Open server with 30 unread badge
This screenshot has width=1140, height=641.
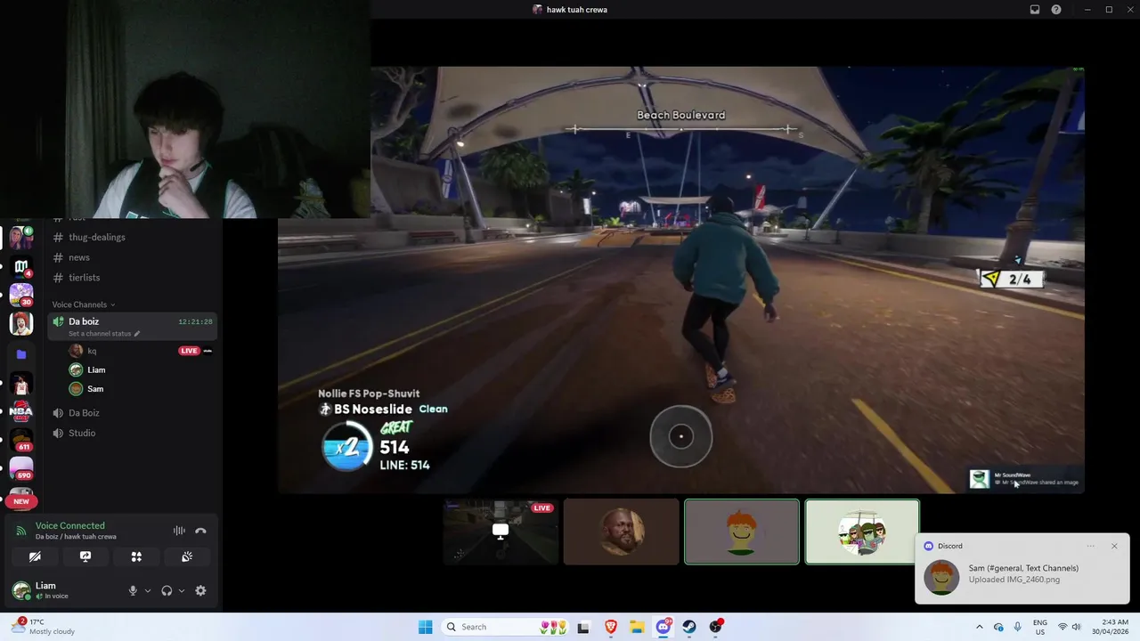(21, 295)
